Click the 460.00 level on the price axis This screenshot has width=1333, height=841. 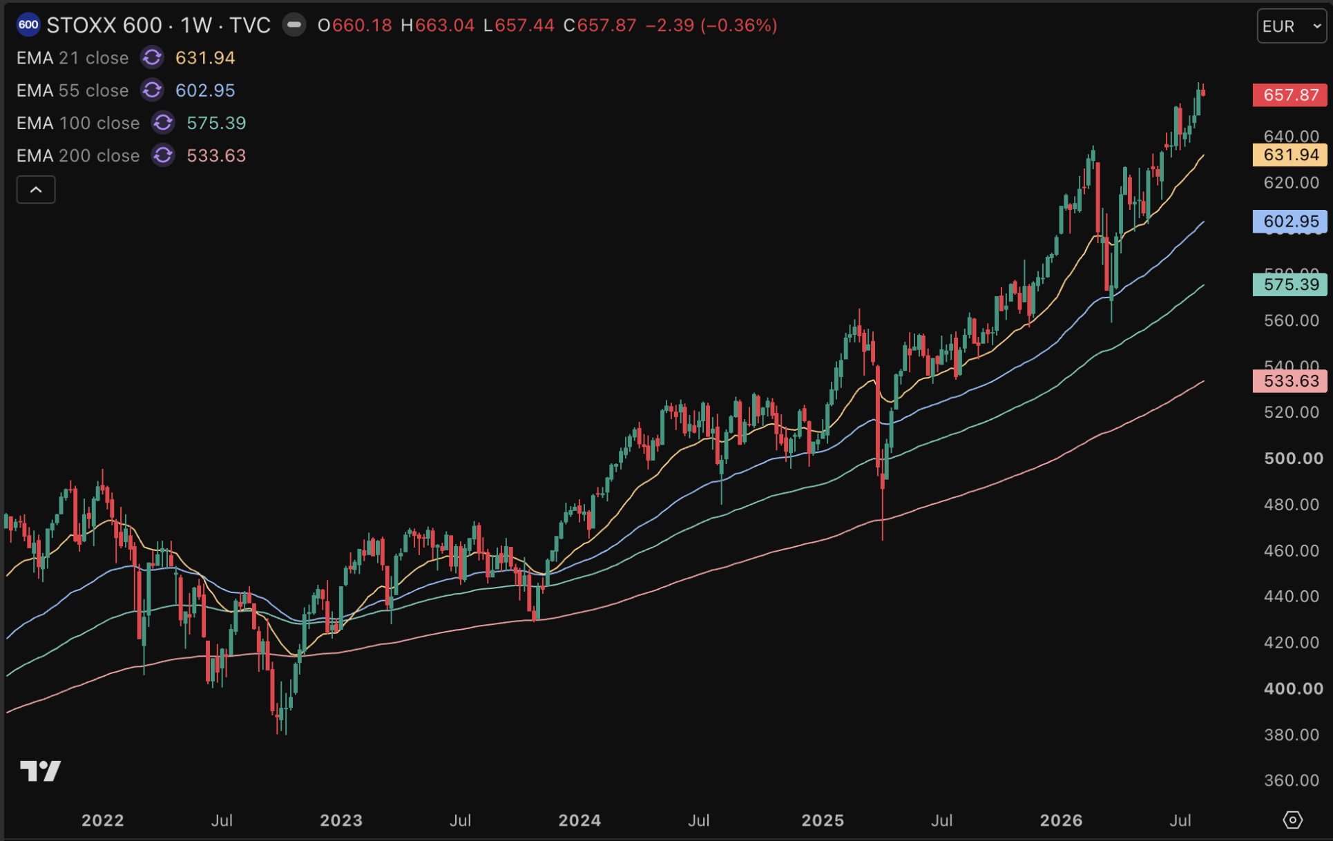(x=1292, y=550)
